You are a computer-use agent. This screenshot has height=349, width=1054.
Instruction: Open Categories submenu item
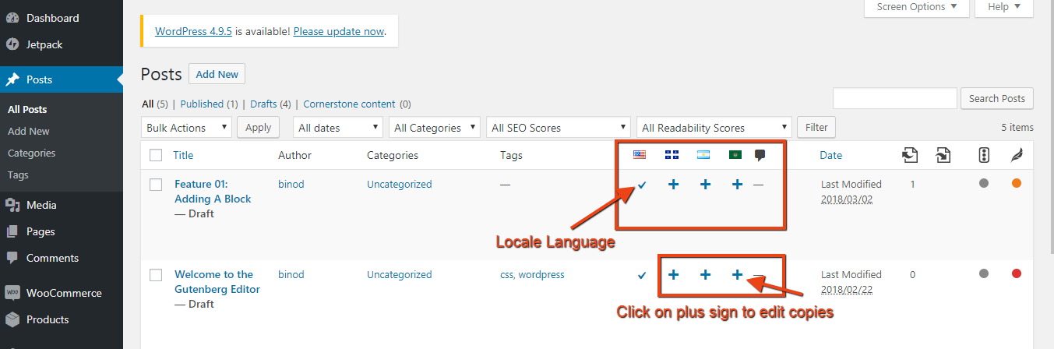pos(31,153)
